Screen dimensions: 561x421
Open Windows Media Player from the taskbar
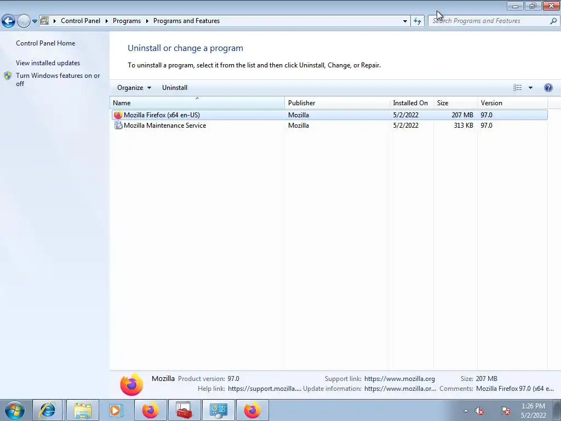116,410
